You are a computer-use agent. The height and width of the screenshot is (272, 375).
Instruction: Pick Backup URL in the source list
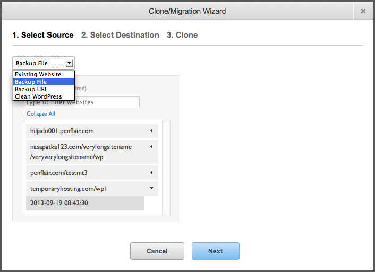31,89
